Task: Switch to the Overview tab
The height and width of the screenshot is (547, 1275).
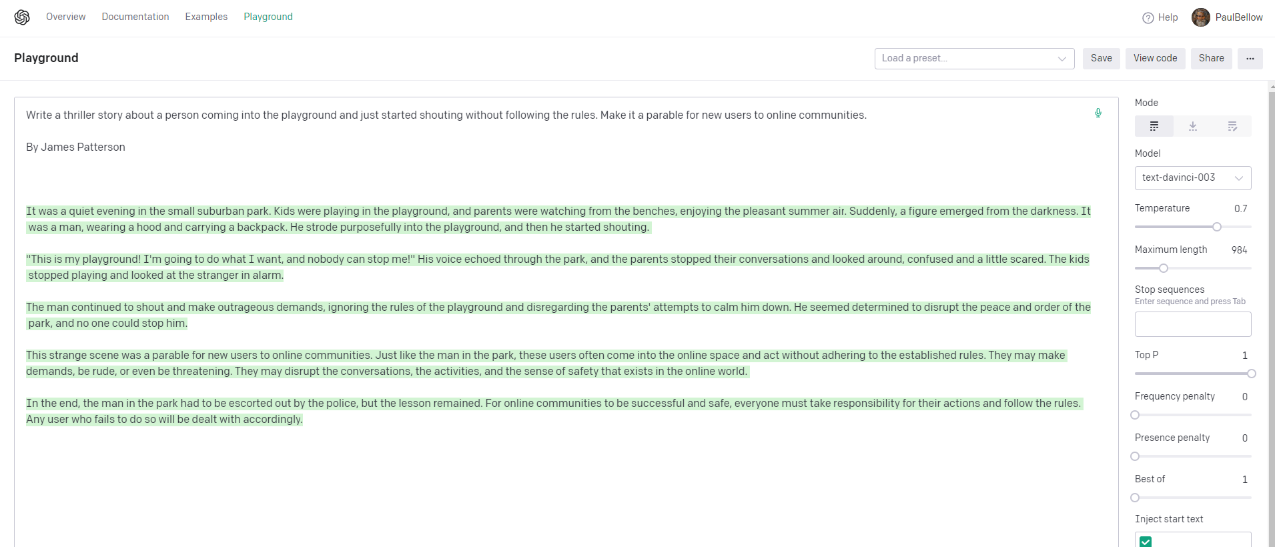Action: (66, 17)
